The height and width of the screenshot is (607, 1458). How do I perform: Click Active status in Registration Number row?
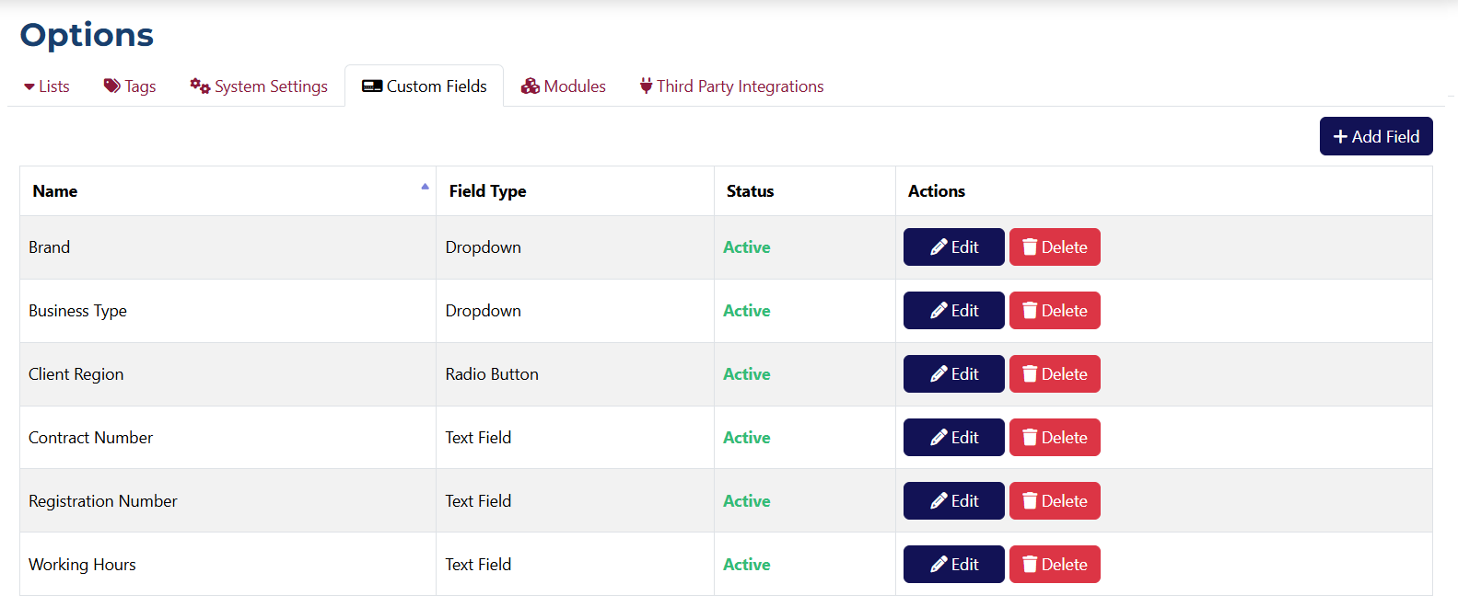pyautogui.click(x=747, y=501)
